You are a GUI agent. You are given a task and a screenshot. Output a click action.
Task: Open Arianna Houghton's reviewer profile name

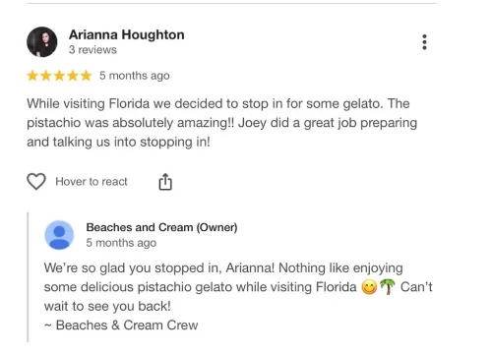point(127,34)
